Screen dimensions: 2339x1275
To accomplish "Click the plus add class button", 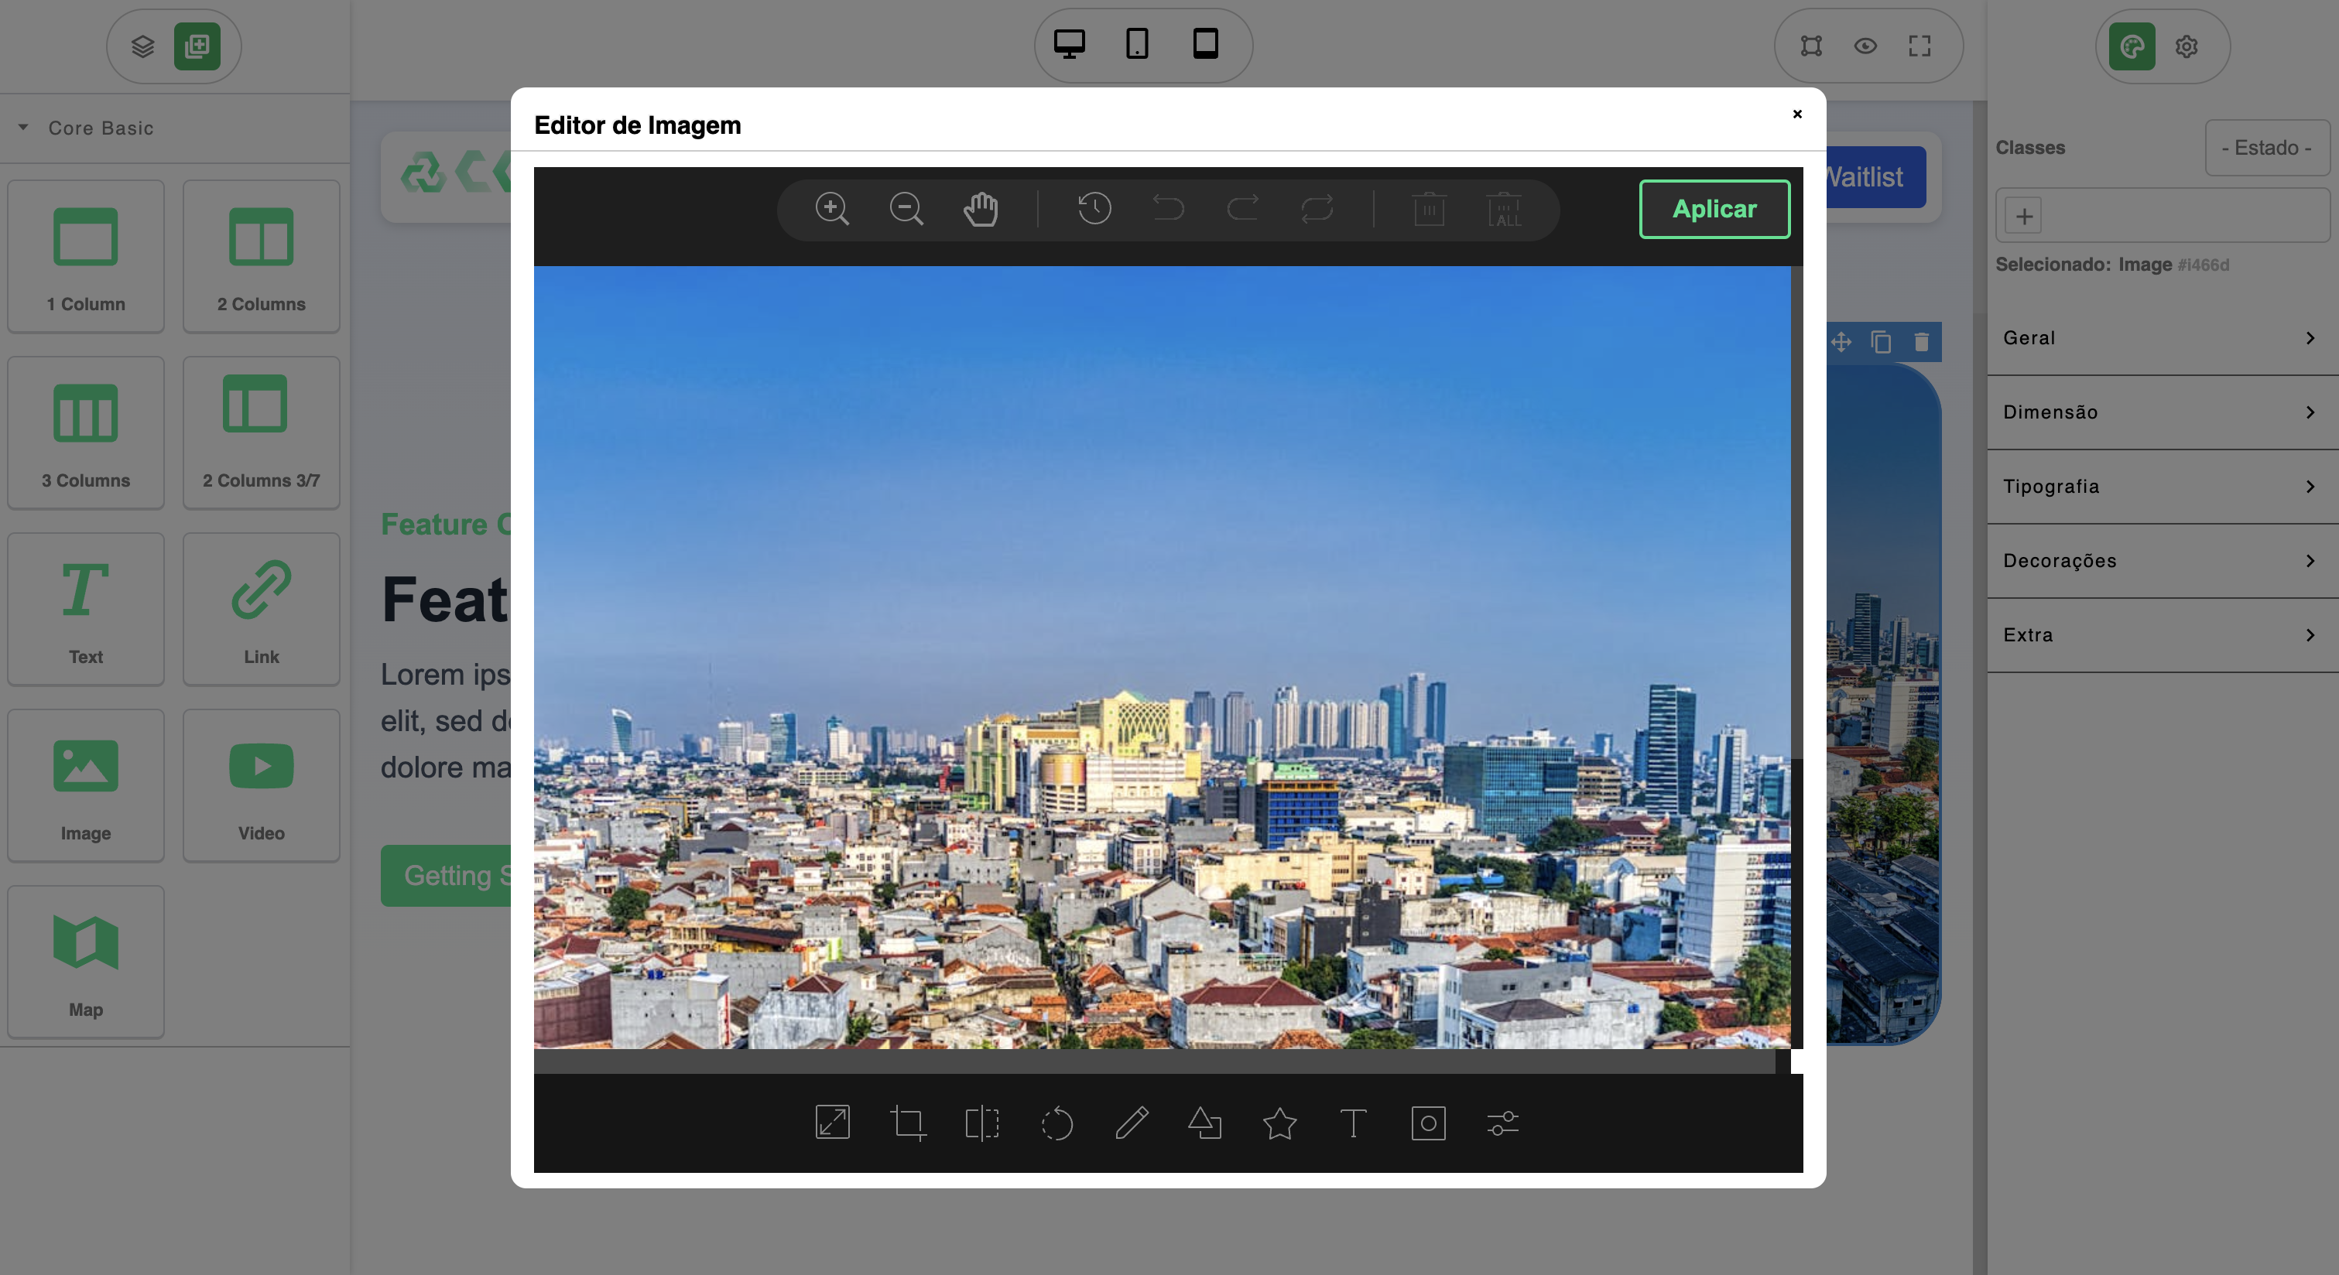I will [x=2024, y=216].
